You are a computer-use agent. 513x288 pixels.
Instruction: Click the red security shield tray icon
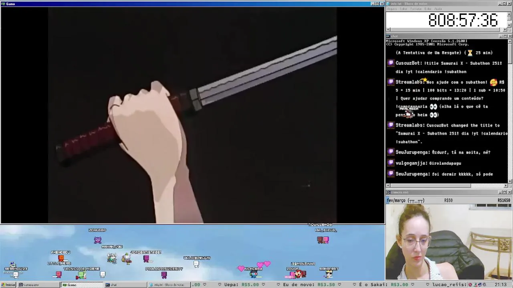(470, 285)
